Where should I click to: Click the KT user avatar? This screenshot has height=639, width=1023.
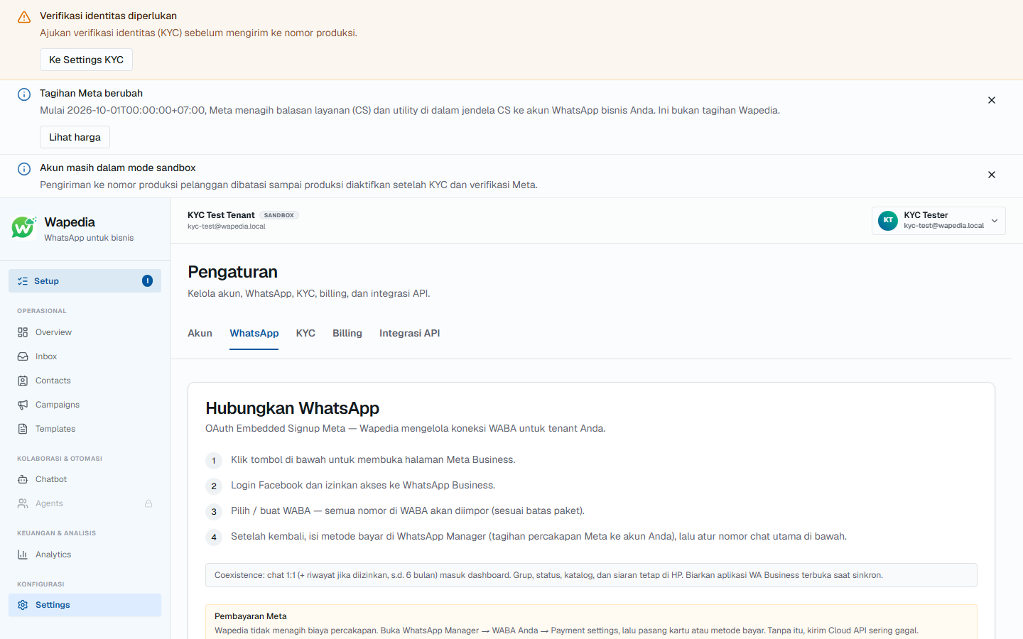[x=888, y=221]
